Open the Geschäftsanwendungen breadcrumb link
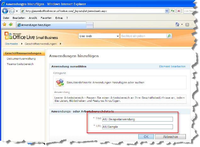The height and width of the screenshot is (147, 200). [41, 44]
